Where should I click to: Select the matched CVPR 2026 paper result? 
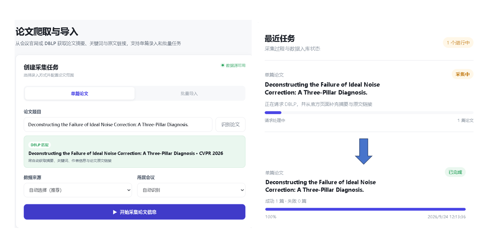coord(134,152)
